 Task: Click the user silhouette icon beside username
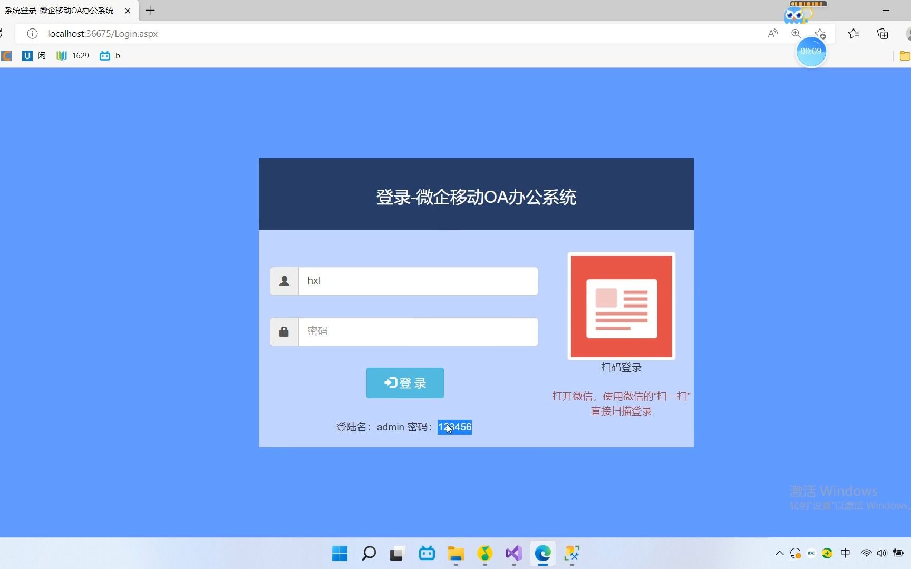(x=284, y=281)
